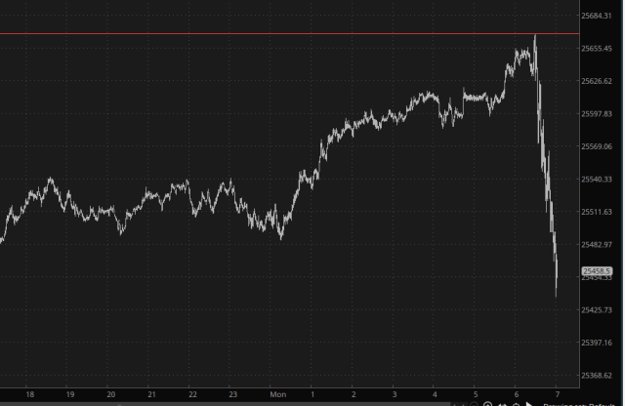Click the 18 label on time axis

[x=30, y=394]
